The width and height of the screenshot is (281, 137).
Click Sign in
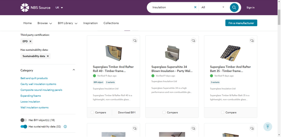[250, 7]
